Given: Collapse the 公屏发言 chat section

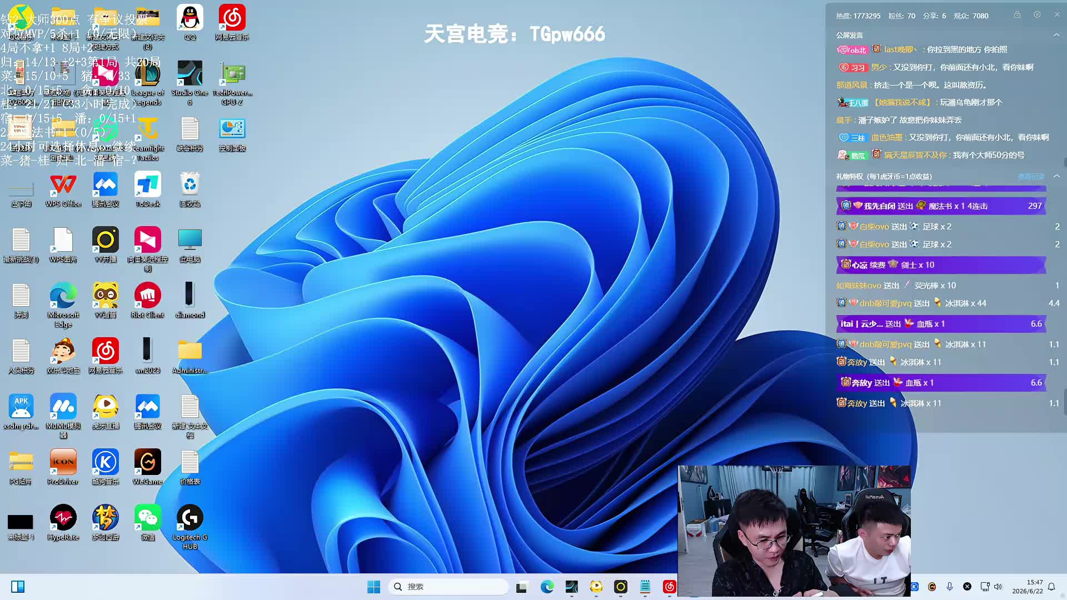Looking at the screenshot, I should pos(1056,35).
